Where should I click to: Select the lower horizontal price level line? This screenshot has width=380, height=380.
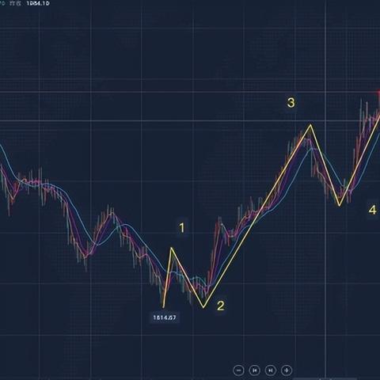(190, 121)
